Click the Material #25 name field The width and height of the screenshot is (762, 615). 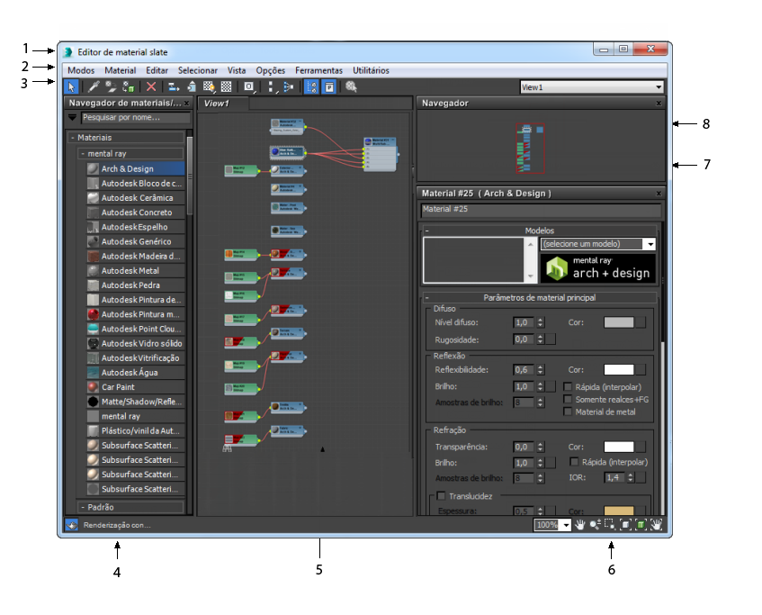541,210
